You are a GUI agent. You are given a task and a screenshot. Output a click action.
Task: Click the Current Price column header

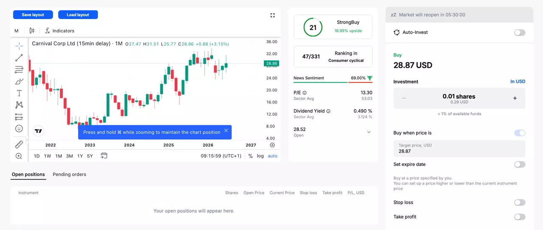[282, 193]
